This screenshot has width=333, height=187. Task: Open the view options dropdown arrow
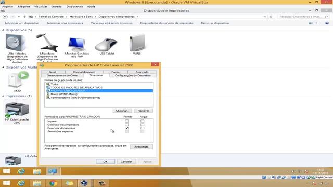[x=316, y=23]
